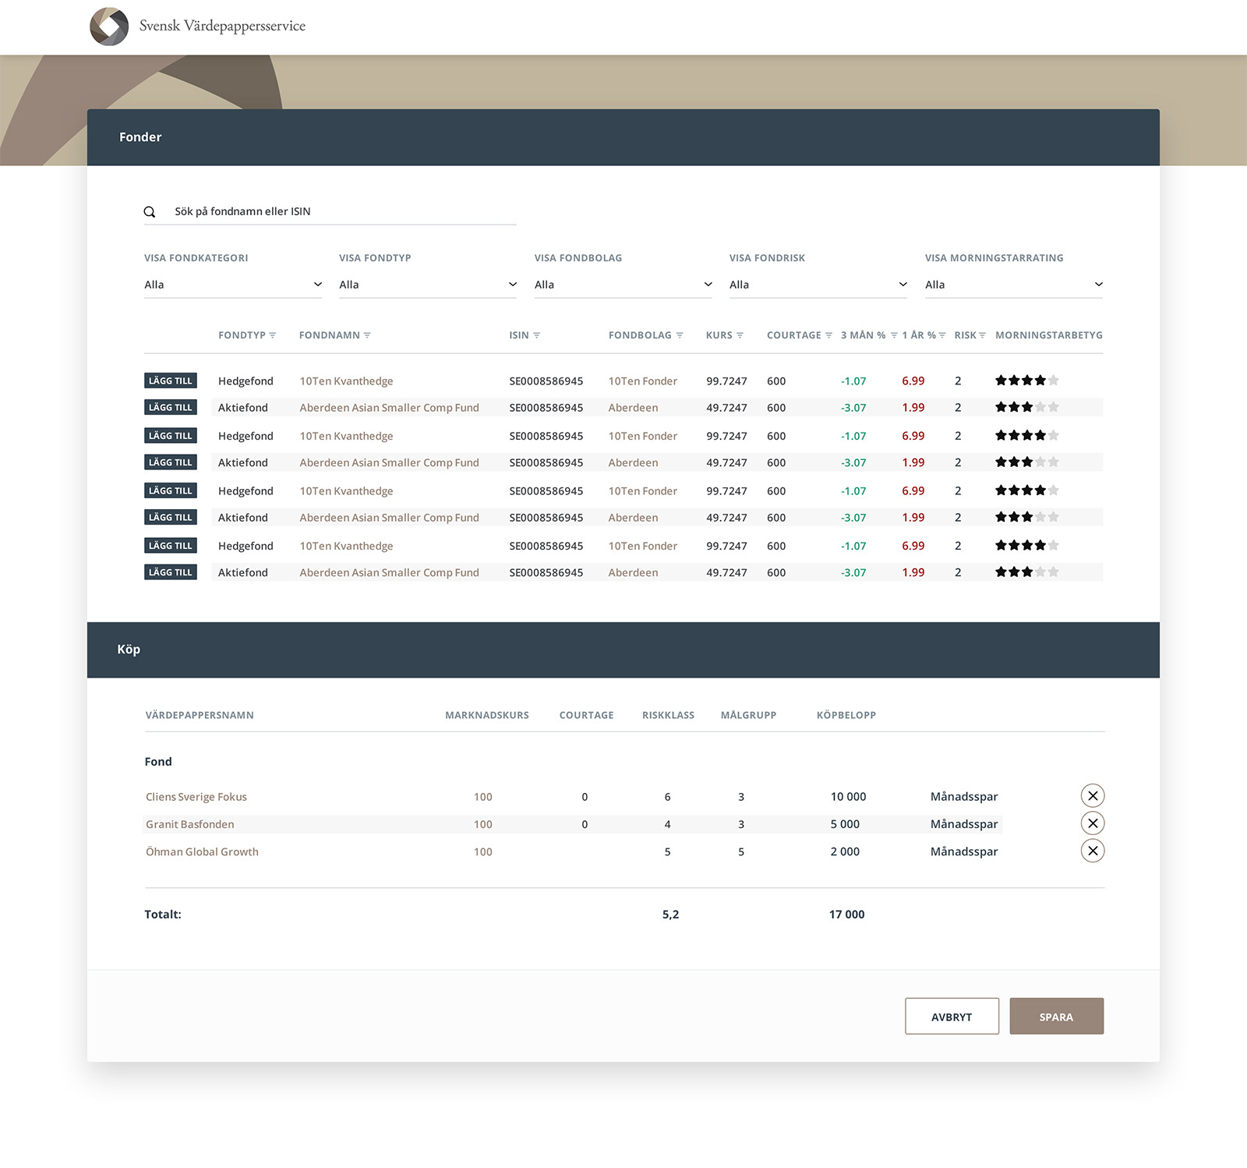Open 10Ten Fonder company link in first row
This screenshot has width=1247, height=1168.
click(x=642, y=381)
